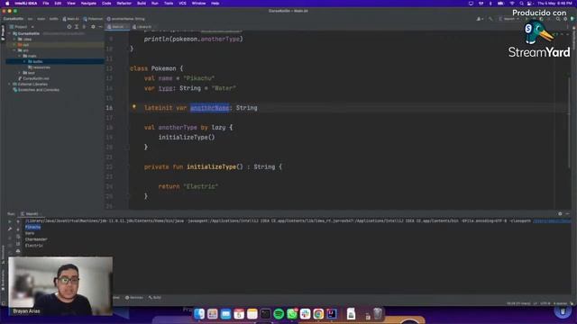Open the Trash in the Dock
577x324 pixels.
pos(378,314)
